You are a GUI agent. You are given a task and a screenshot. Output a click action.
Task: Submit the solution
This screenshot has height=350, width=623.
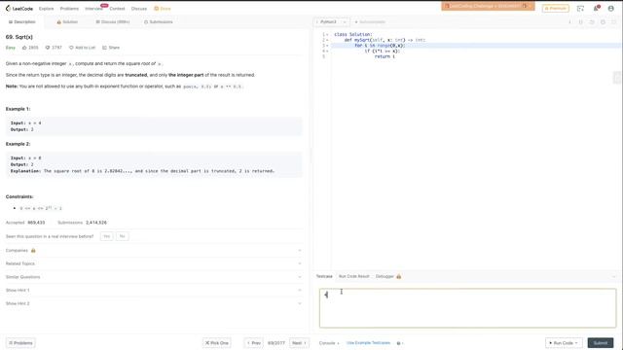[x=601, y=343]
